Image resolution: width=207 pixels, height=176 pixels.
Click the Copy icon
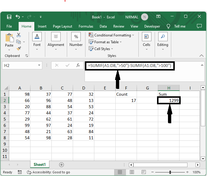tap(18, 42)
